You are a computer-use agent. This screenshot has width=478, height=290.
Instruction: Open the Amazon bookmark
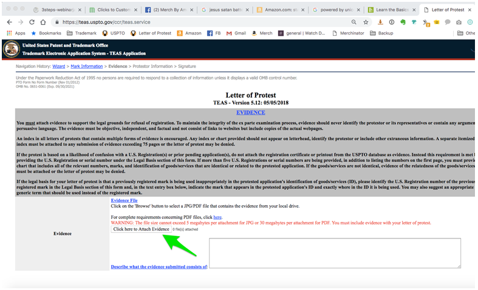[x=189, y=33]
